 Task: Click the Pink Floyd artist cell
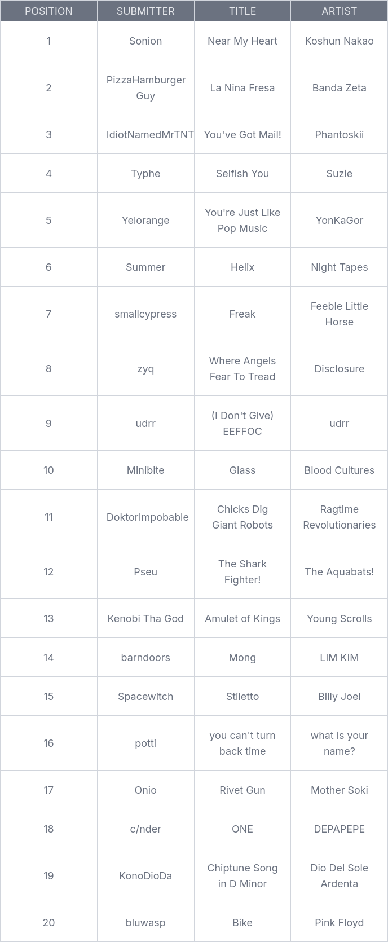(x=339, y=922)
